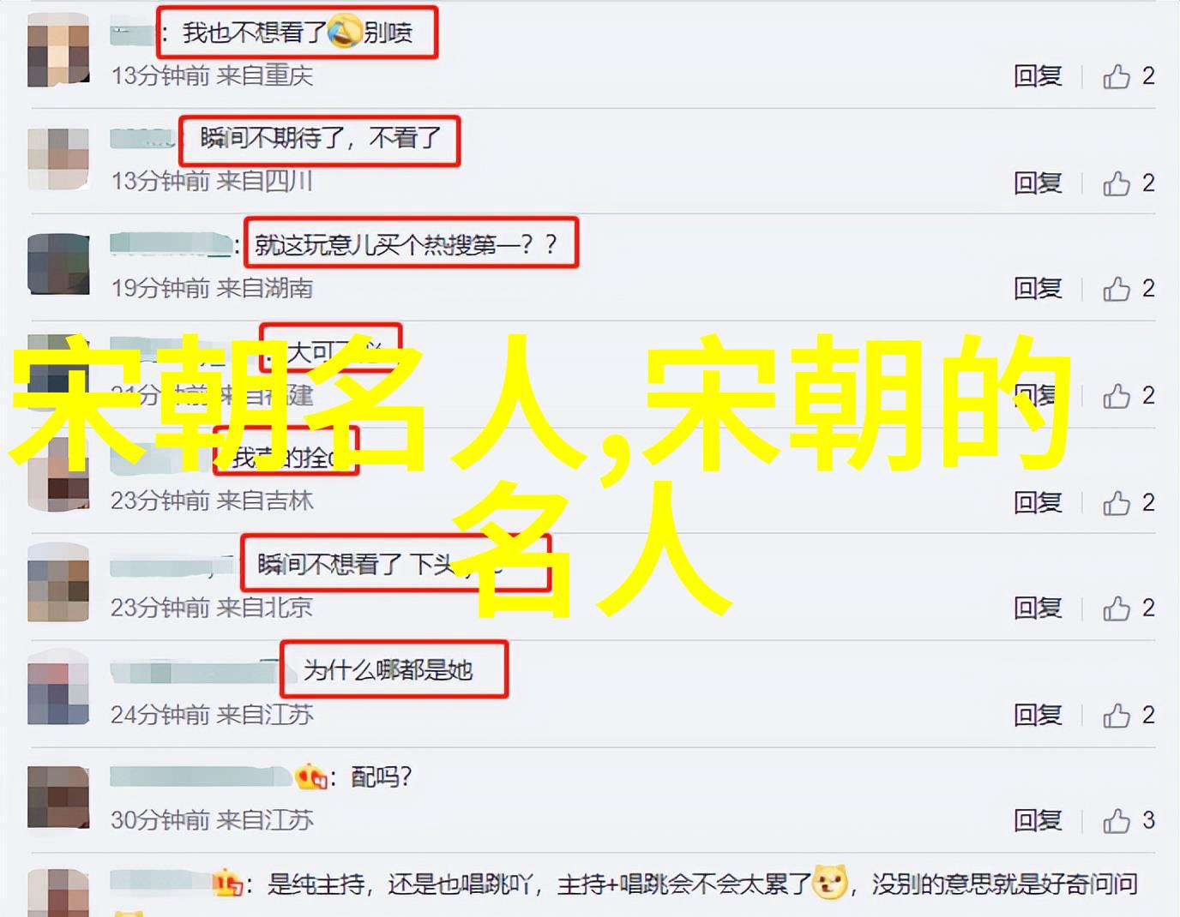
Task: Like the comment from 重庆
Action: [1117, 76]
